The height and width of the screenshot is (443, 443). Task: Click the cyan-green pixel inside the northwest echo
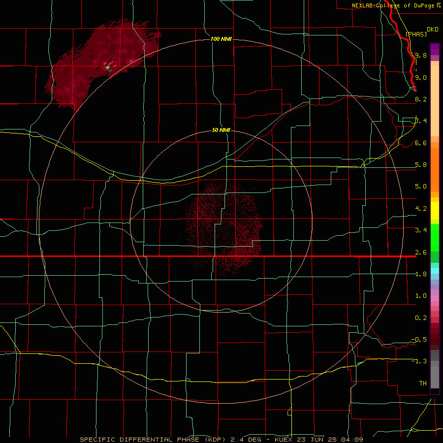(107, 67)
